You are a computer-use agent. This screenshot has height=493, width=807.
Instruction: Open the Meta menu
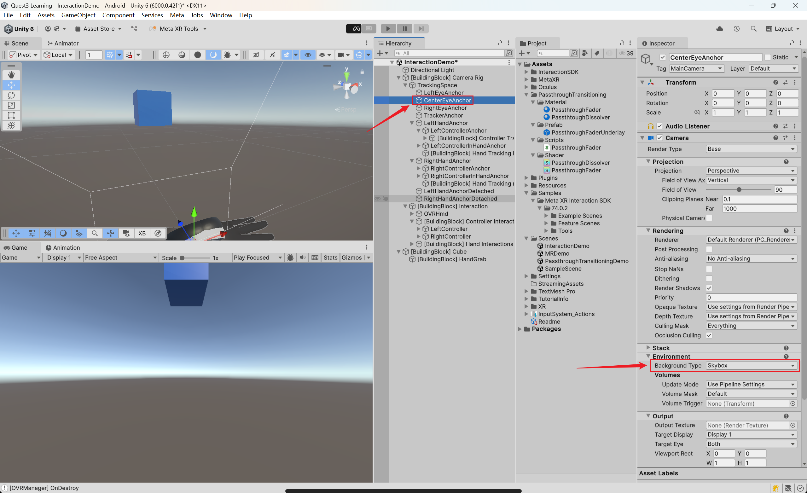tap(177, 15)
